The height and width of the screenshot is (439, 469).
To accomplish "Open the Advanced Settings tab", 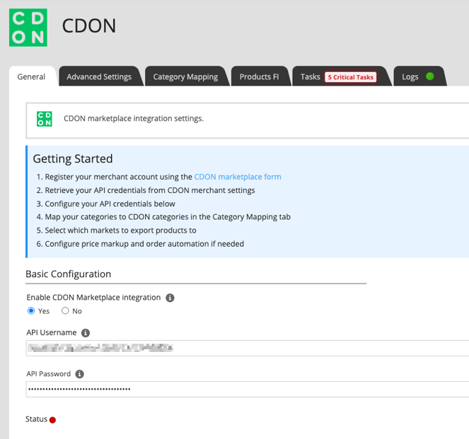I will pos(99,76).
